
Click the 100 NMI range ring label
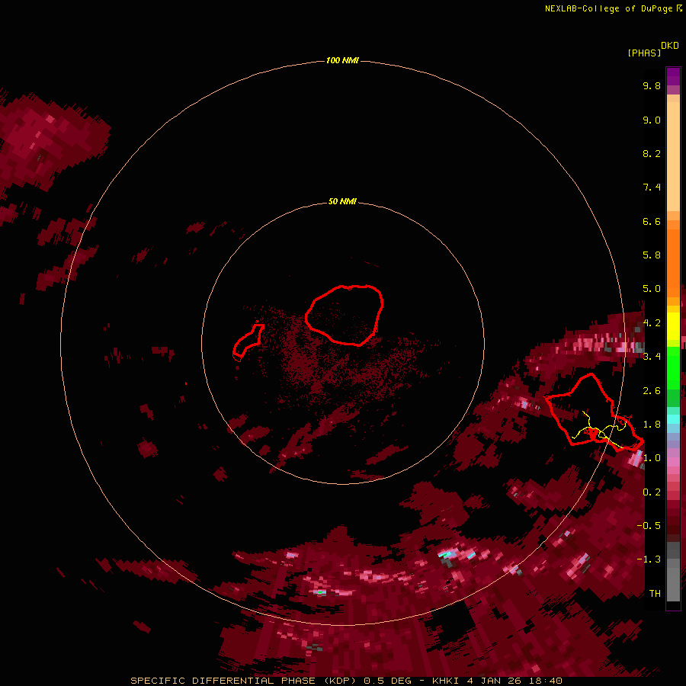click(342, 60)
